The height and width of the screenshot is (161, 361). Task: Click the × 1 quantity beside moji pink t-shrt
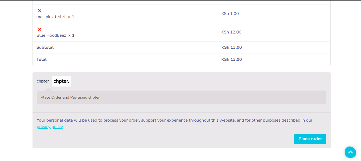pyautogui.click(x=71, y=17)
